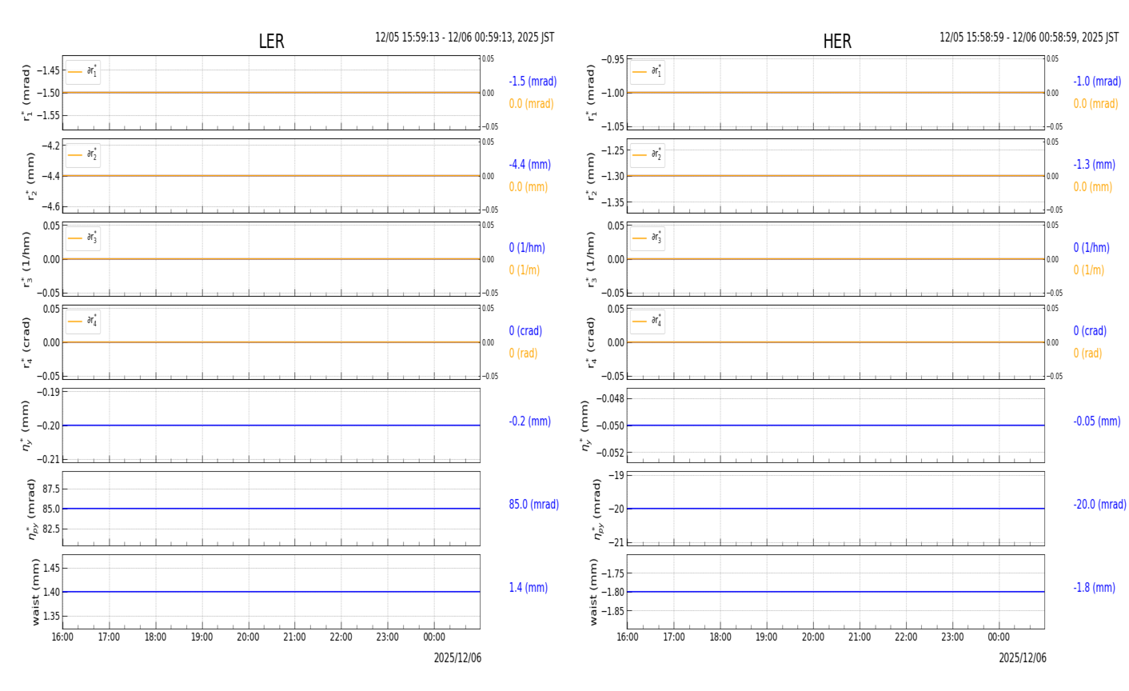1129x691 pixels.
Task: Click the blue -1.3 (mm) value
Action: coord(1095,165)
